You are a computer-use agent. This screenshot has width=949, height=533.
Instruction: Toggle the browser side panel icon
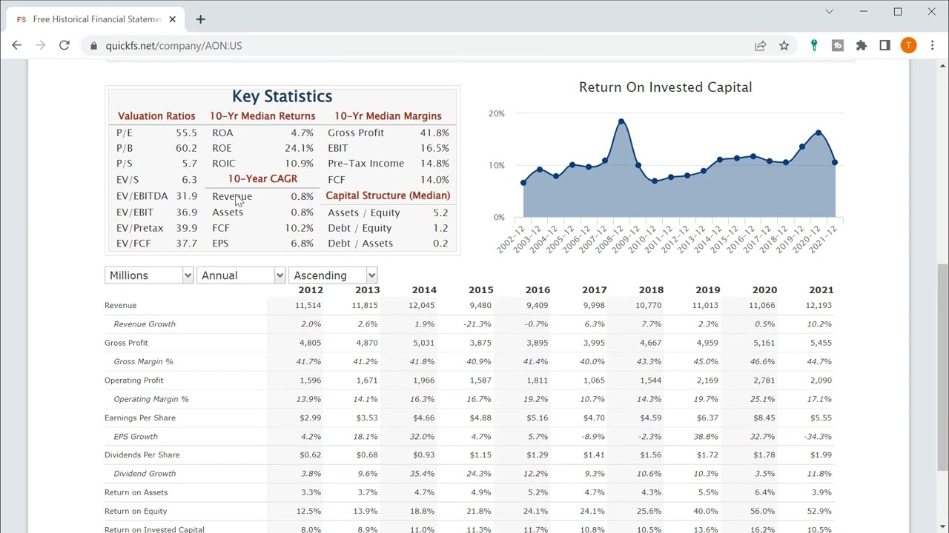pyautogui.click(x=884, y=45)
